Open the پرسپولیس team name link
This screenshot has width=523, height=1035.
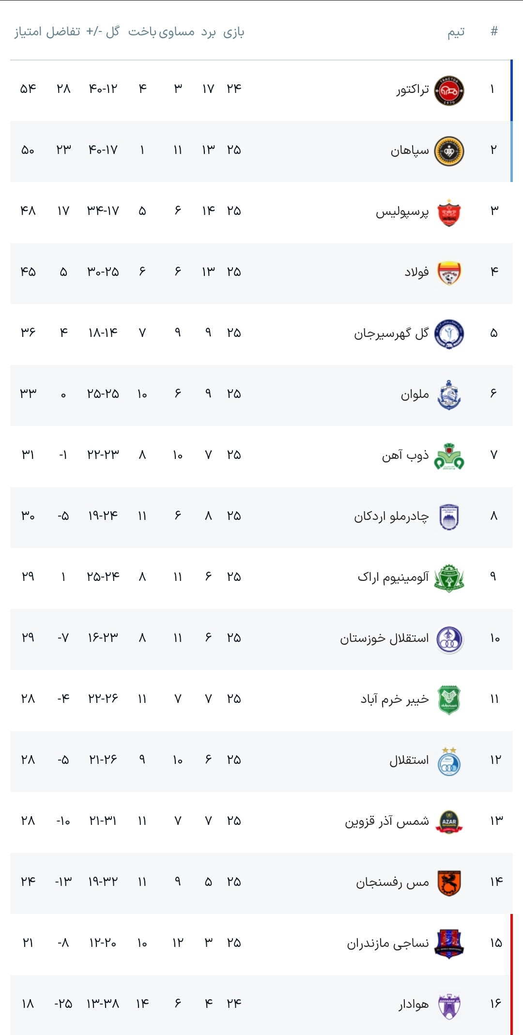click(402, 213)
